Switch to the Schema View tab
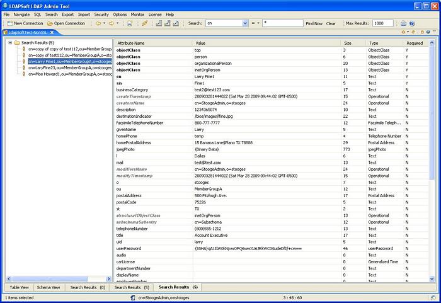 (49, 287)
